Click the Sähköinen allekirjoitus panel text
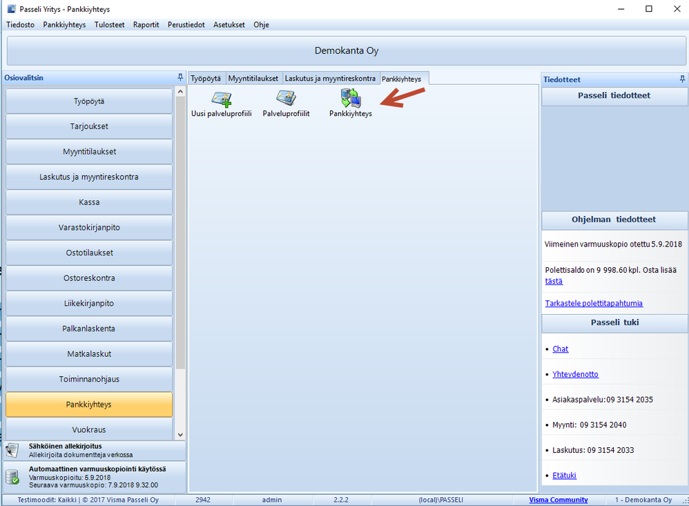This screenshot has height=506, width=689. click(81, 450)
